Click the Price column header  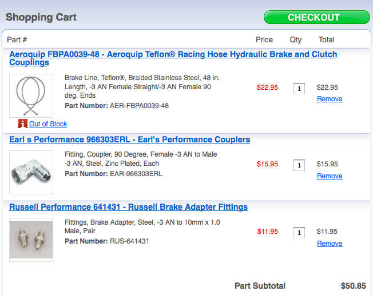[264, 39]
